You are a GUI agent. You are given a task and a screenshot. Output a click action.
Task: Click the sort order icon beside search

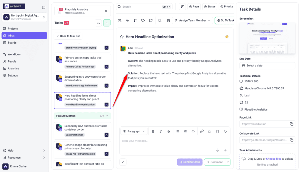pyautogui.click(x=182, y=6)
